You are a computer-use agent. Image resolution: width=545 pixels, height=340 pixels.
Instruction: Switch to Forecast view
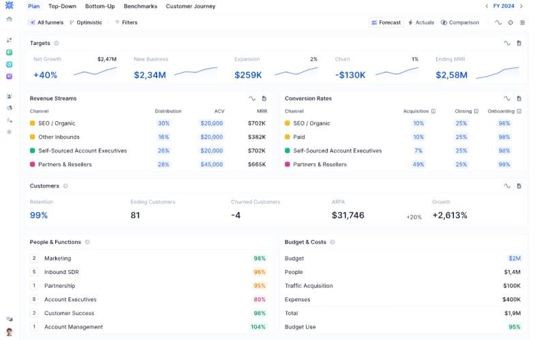(x=386, y=22)
